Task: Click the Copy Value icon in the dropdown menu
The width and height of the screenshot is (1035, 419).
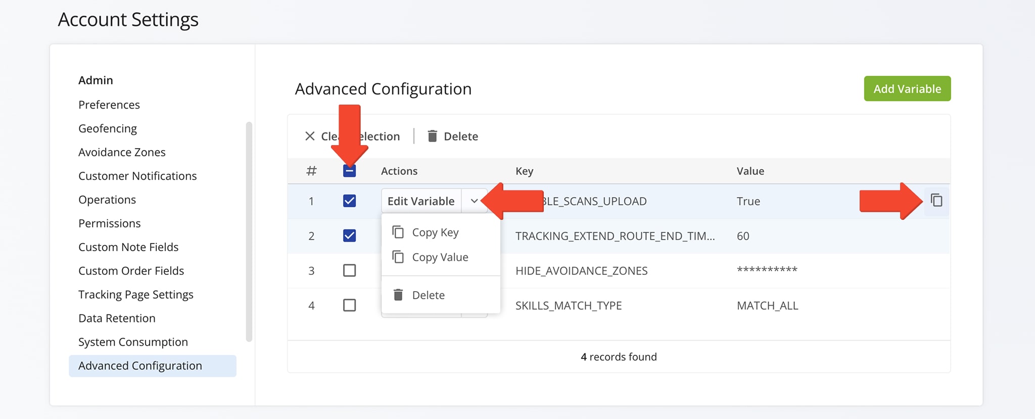Action: point(398,257)
